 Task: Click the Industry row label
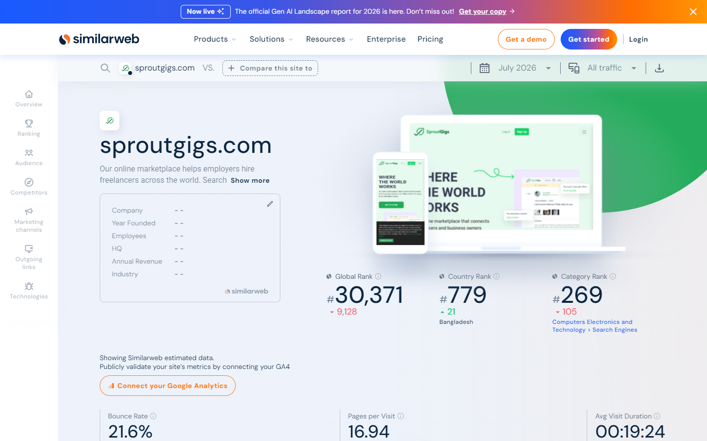pos(125,274)
